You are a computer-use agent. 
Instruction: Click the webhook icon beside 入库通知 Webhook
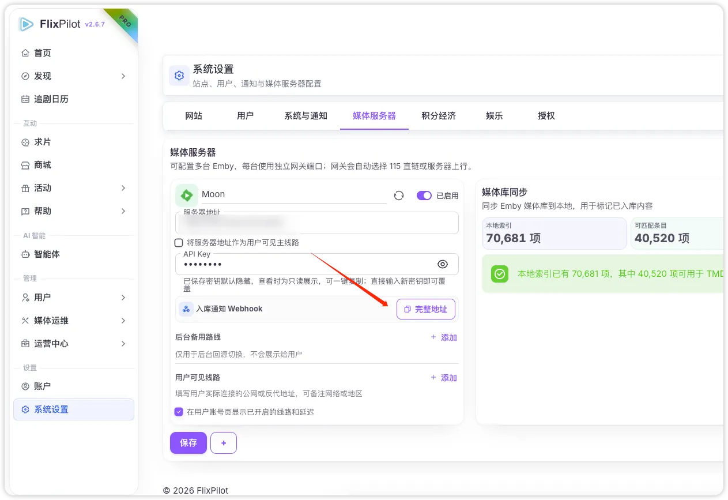click(x=186, y=309)
